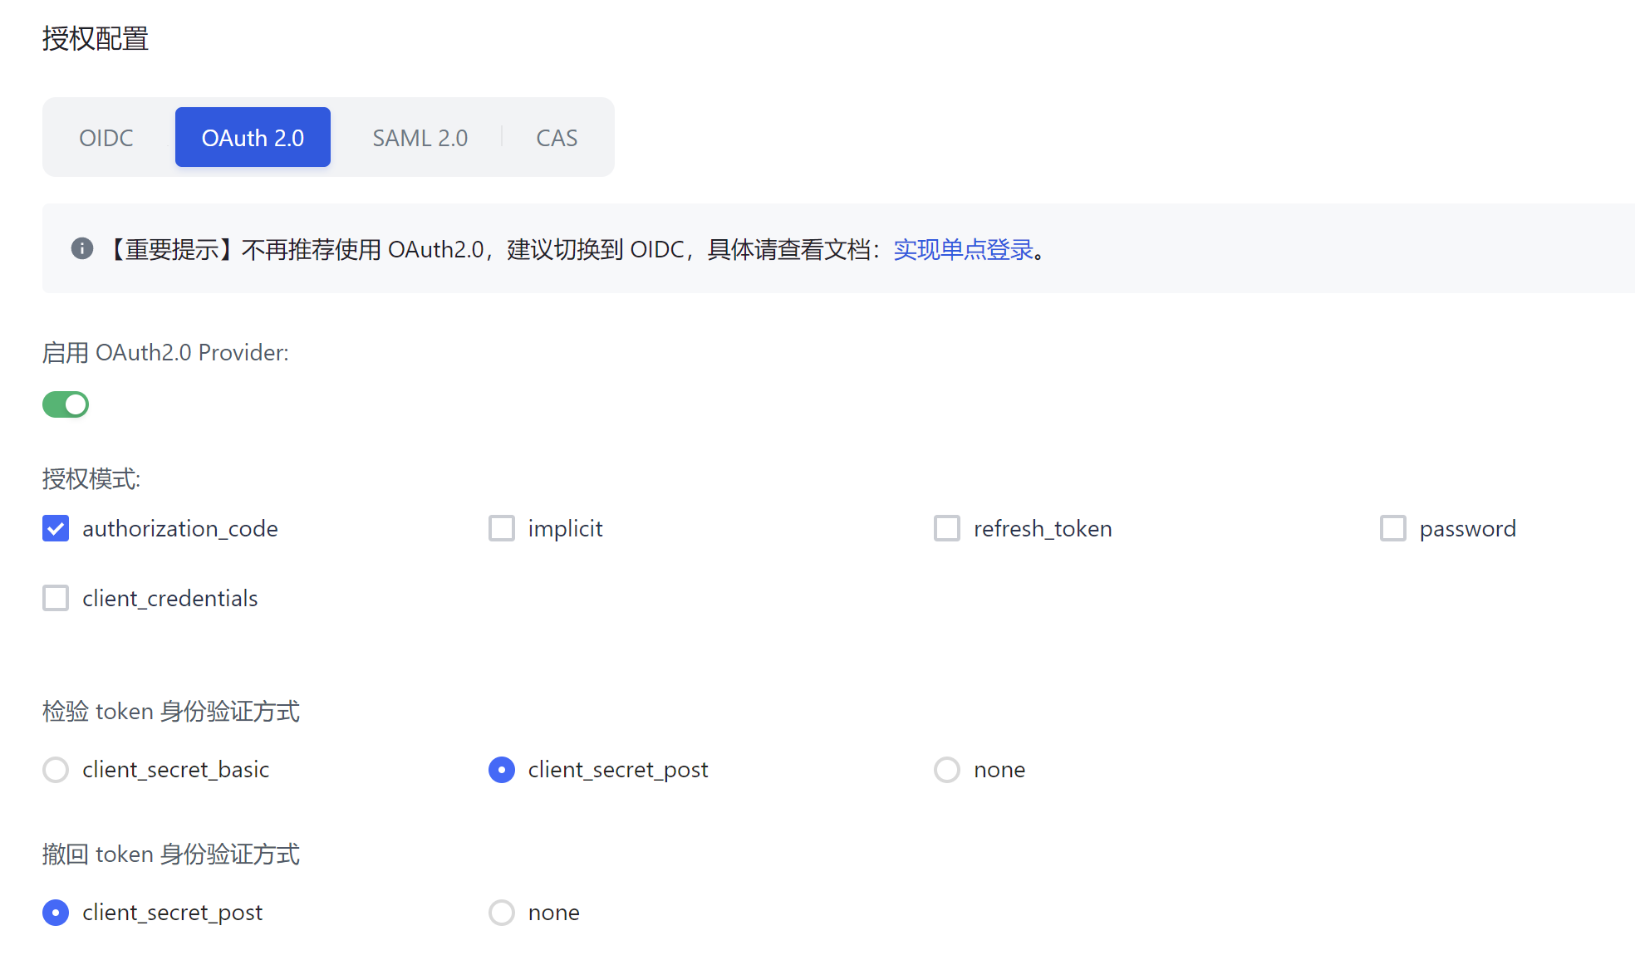
Task: Check the refresh_token grant mode
Action: click(946, 528)
